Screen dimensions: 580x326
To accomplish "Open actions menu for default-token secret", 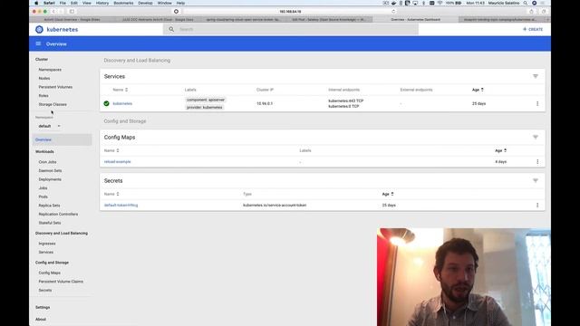I will click(x=537, y=206).
